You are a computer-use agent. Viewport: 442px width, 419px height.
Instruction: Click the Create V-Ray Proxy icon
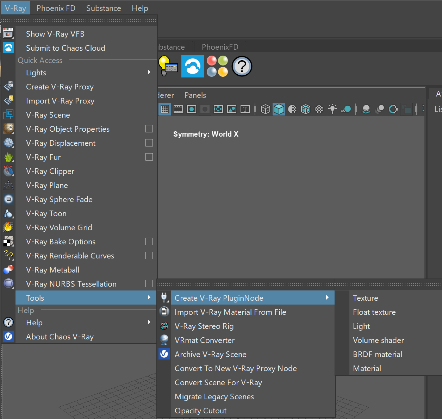pos(8,86)
